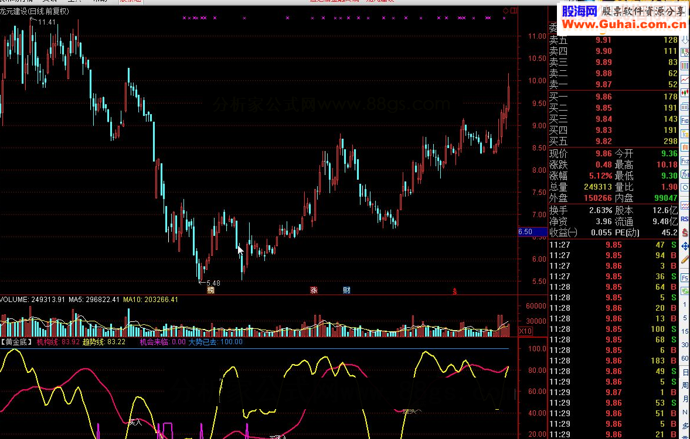
Task: Open the news list window icon
Action: [685, 107]
